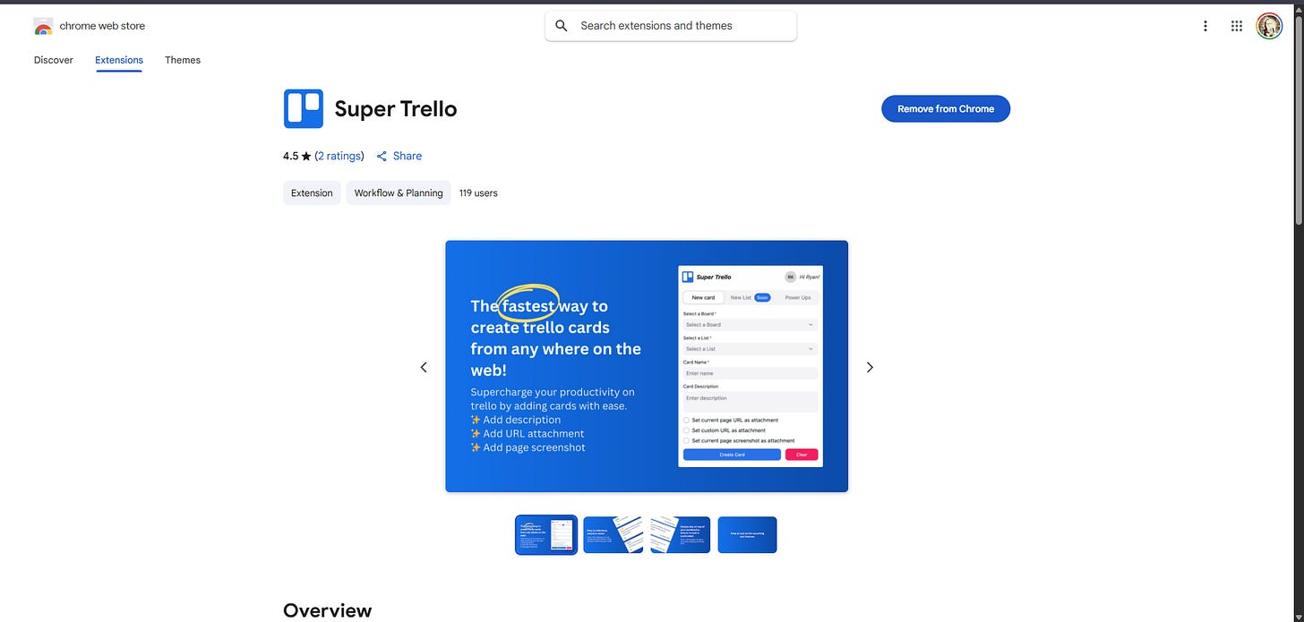
Task: Open the 2 ratings link
Action: [x=339, y=156]
